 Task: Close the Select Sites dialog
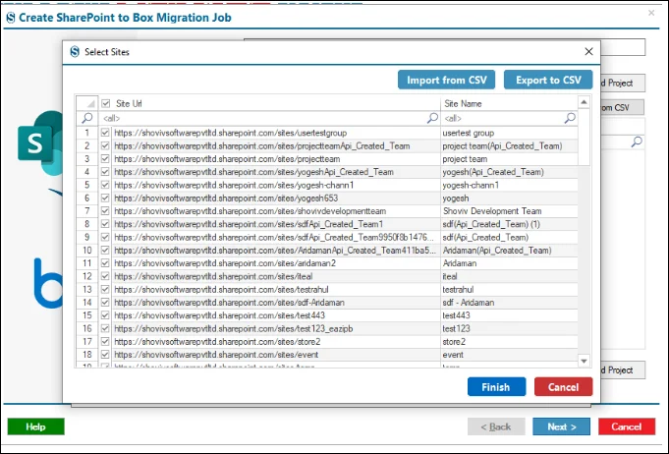click(x=588, y=52)
